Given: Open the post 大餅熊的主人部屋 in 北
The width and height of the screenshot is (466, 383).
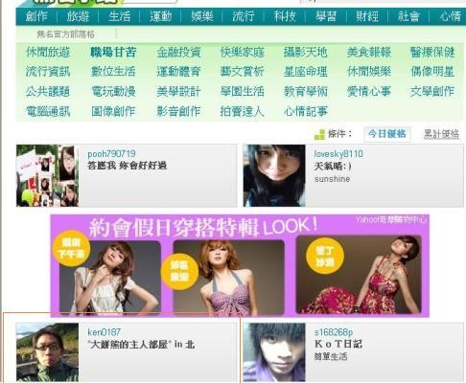Looking at the screenshot, I should tap(141, 345).
